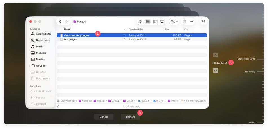Click the iCloud status icon for data-recovery.pages

[125, 35]
